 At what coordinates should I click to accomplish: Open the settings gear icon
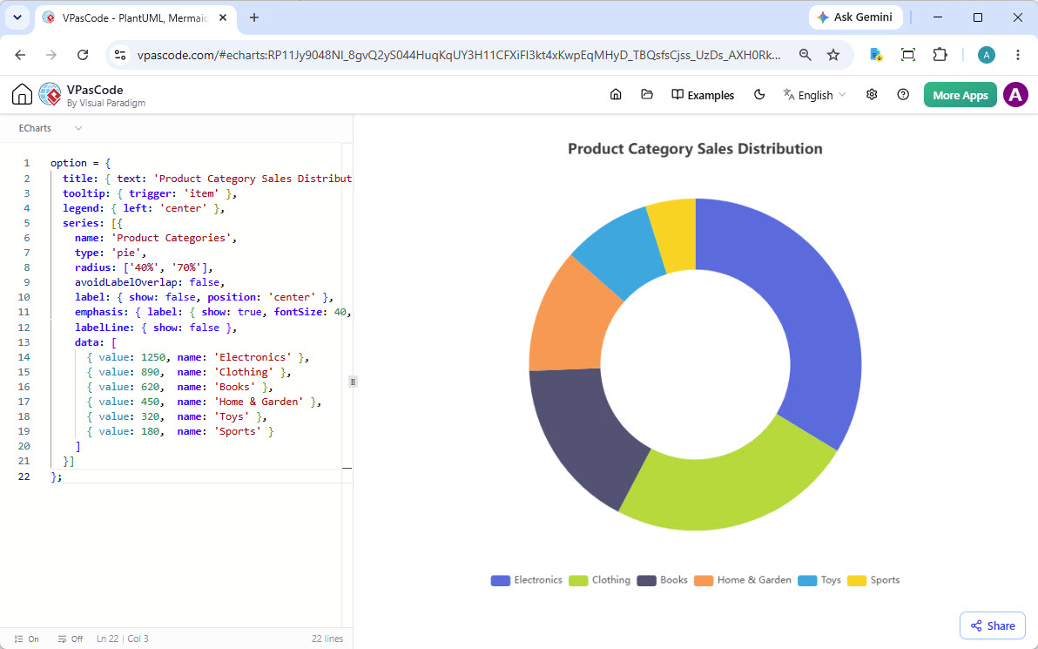click(872, 95)
